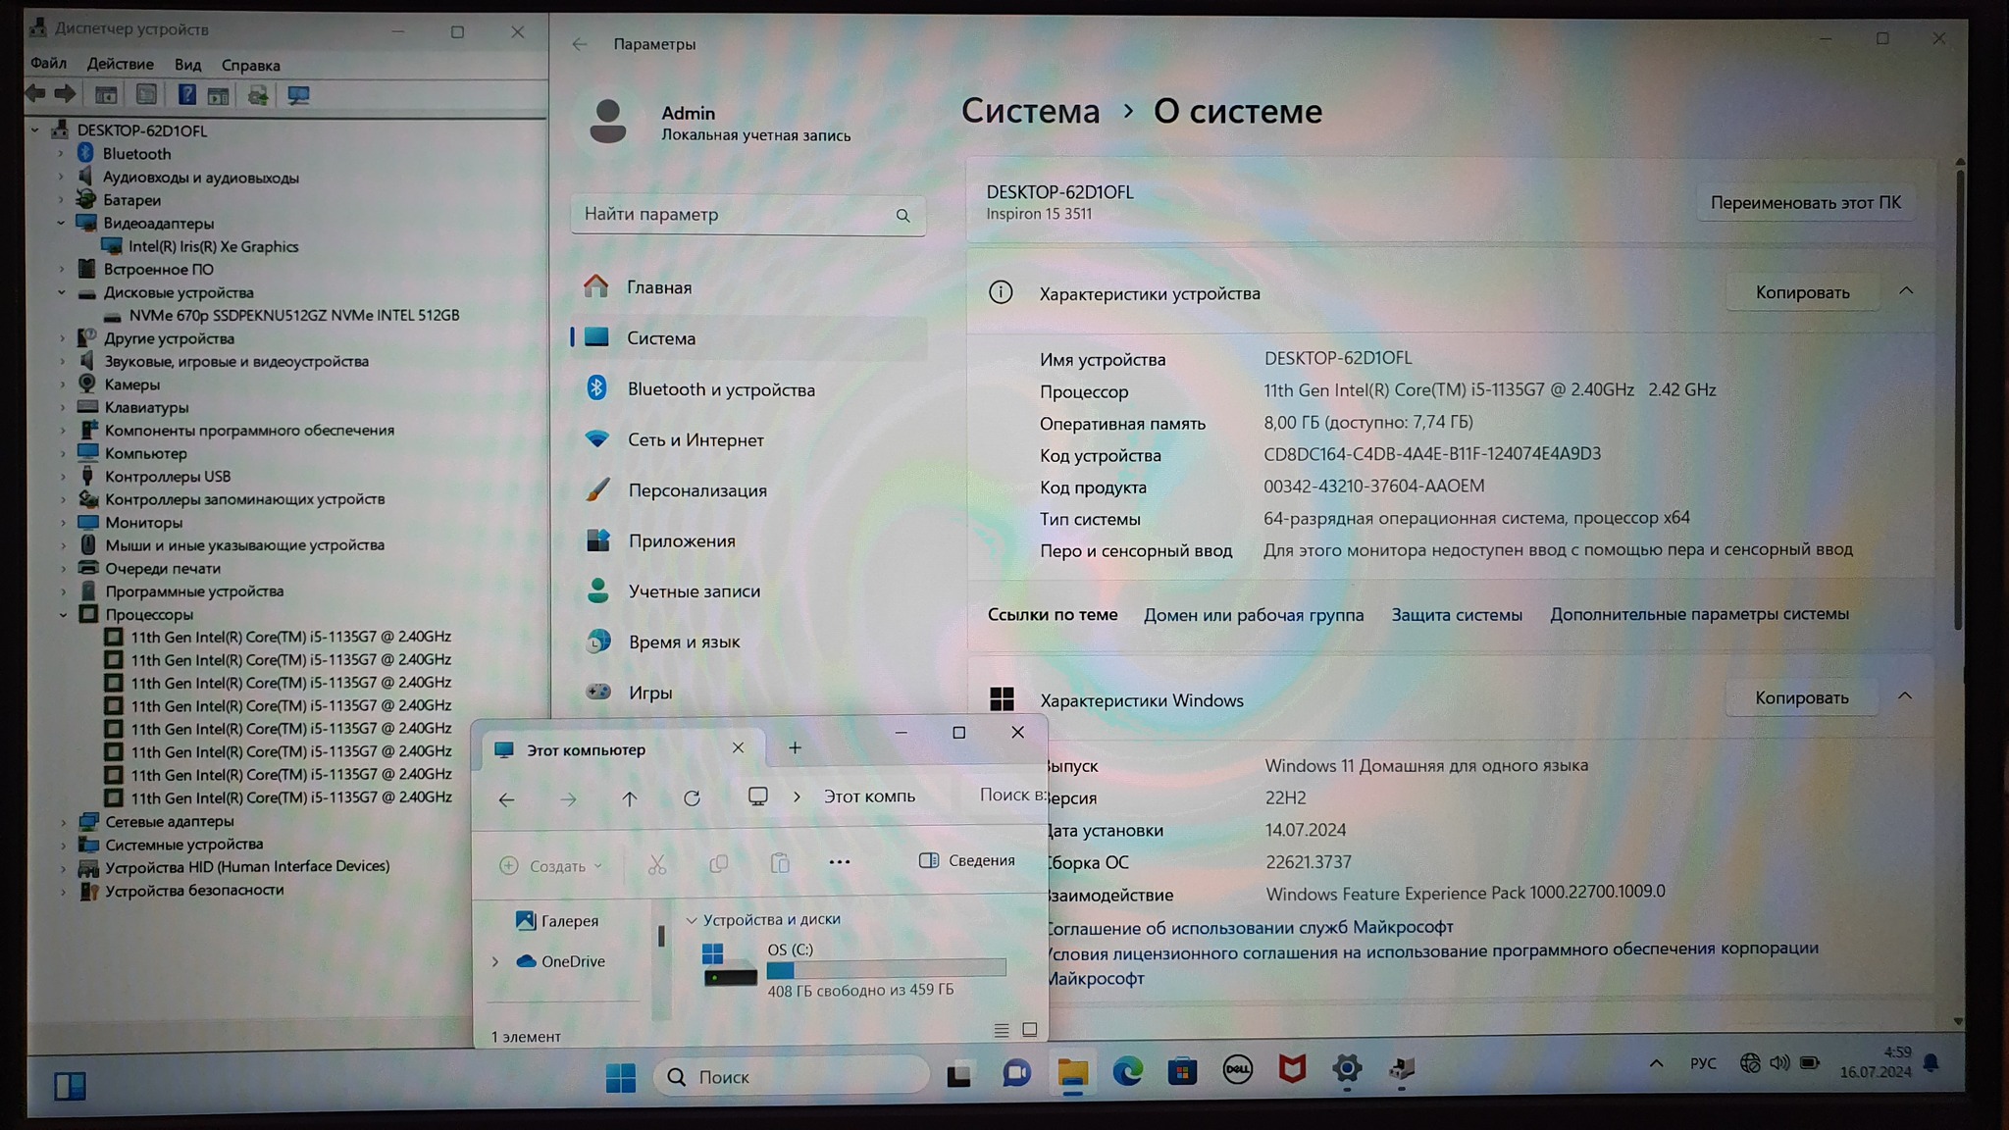Click the up arrow in File Explorer
This screenshot has width=2009, height=1130.
tap(630, 798)
